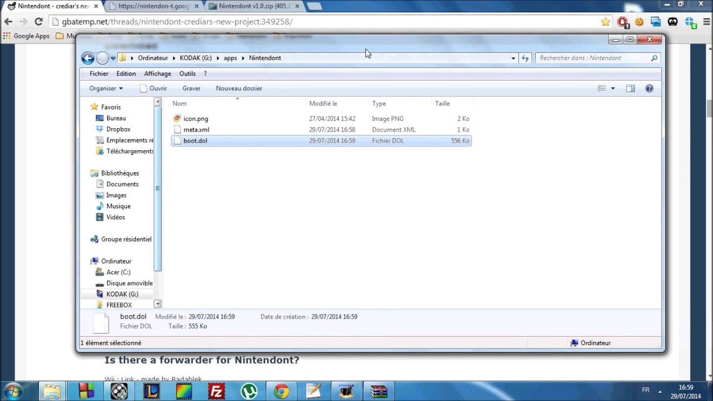Select KODAK (G:) drive in the sidebar
Screen dimensions: 713x401
click(x=122, y=294)
